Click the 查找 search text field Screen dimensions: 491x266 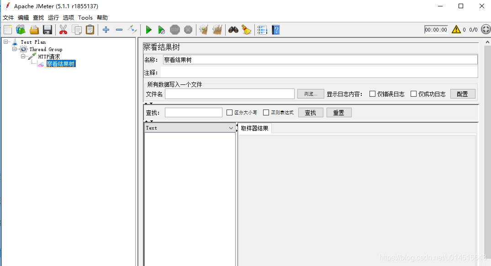[x=194, y=113]
